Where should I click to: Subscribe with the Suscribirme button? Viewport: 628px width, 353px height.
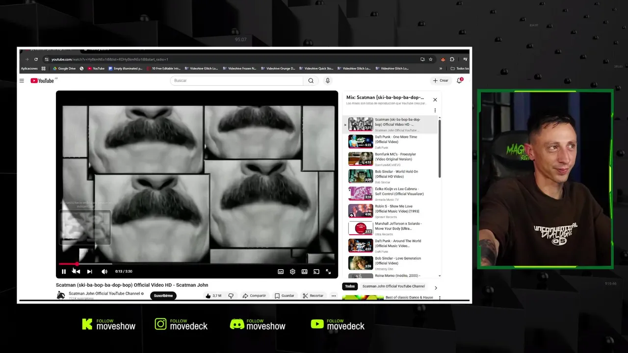click(x=163, y=296)
